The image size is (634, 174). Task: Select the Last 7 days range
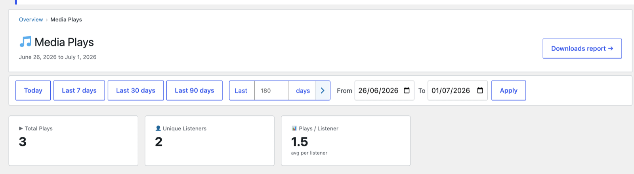[79, 90]
